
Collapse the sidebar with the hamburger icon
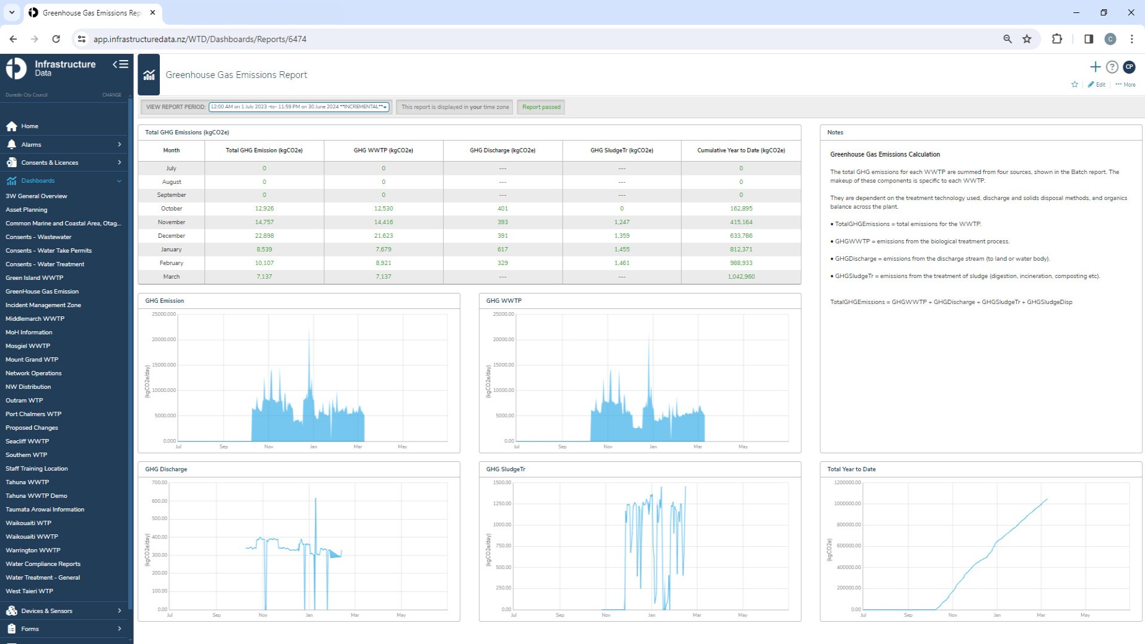coord(120,64)
